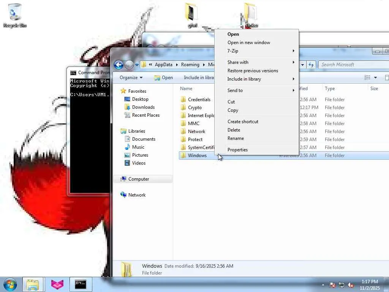
Task: Click Command Prompt taskbar icon
Action: [81, 284]
